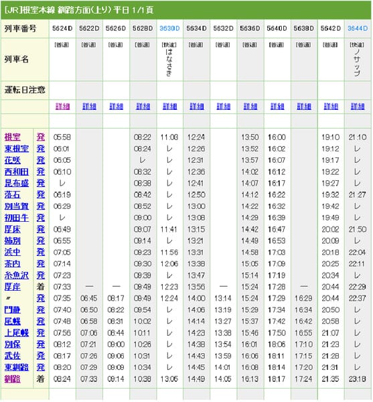
Task: Select 08:17 厚岸 departure of 5626D
Action: click(x=116, y=299)
